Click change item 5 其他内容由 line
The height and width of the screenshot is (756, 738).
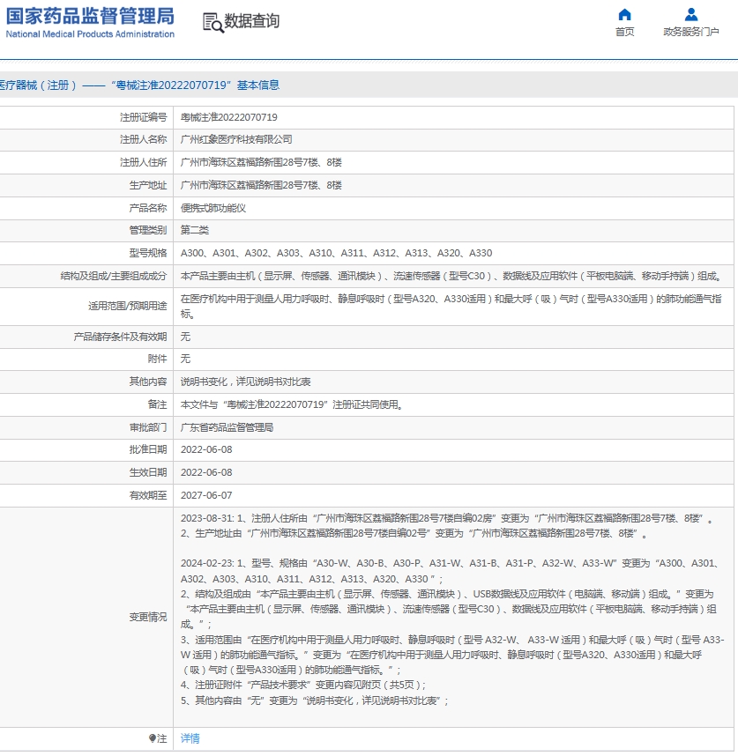(x=315, y=700)
